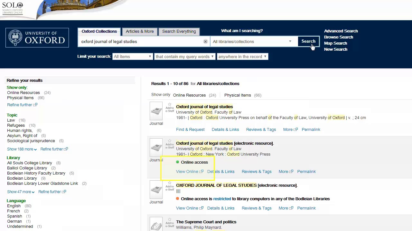Open Details & Links for the first result
Screen dimensions: 412x231
coord(225,130)
